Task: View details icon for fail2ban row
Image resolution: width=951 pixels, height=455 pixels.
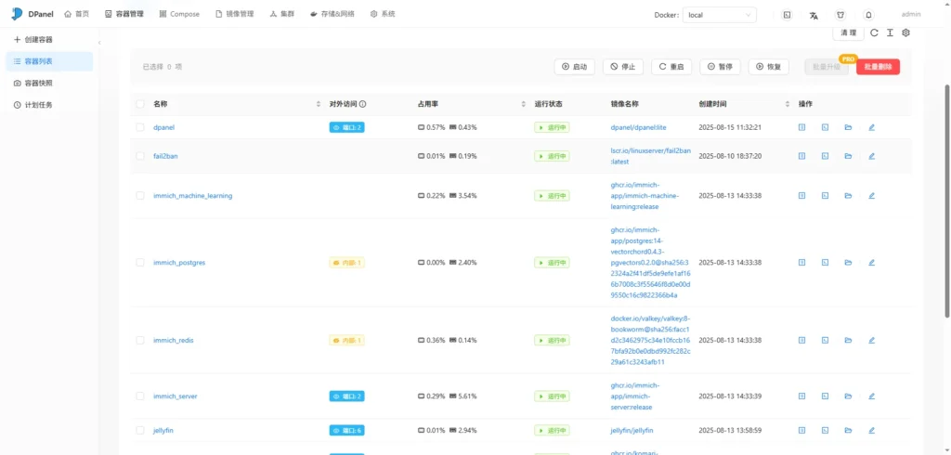Action: (x=801, y=156)
